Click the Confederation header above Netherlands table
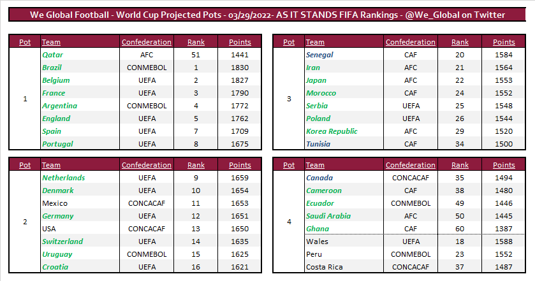Image resolution: width=535 pixels, height=281 pixels. tap(147, 165)
